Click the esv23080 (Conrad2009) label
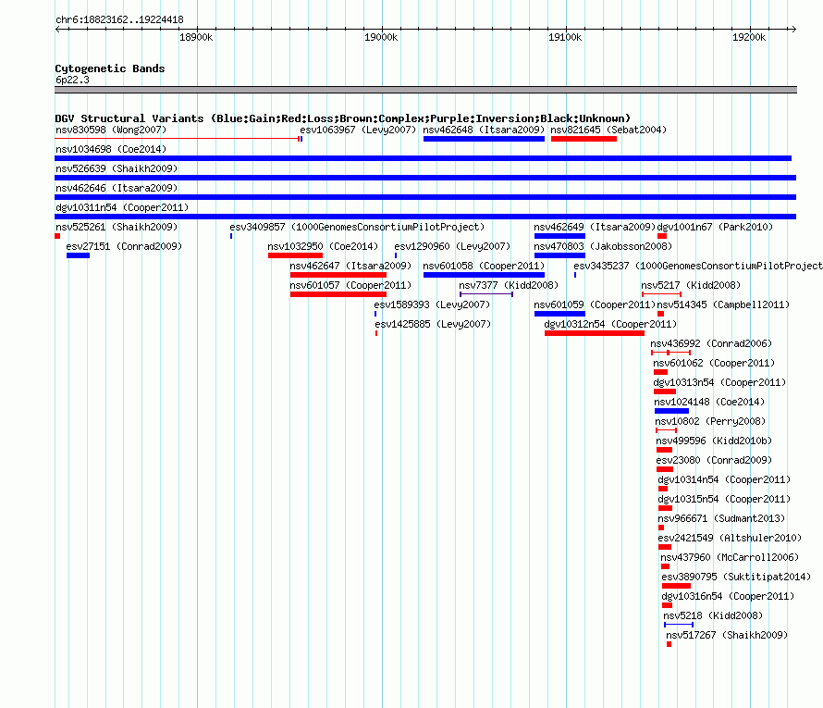This screenshot has height=708, width=823. click(x=714, y=460)
